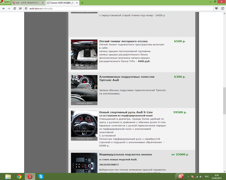Open the Tiptronic paddles photo

click(x=84, y=88)
